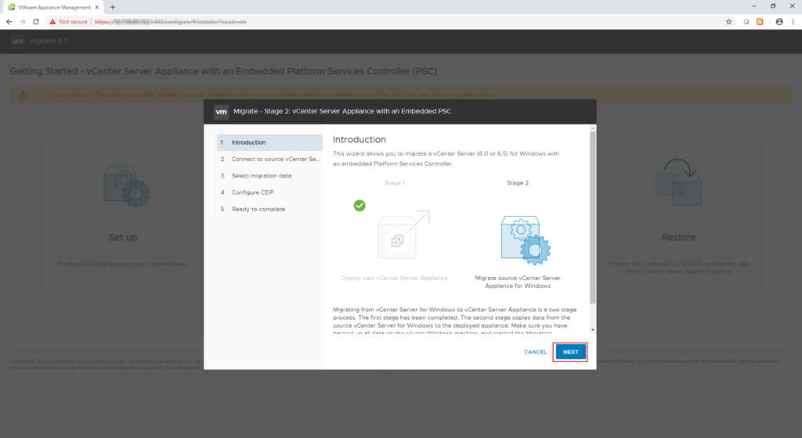Image resolution: width=802 pixels, height=438 pixels.
Task: Select the Ready to complete step
Action: coord(269,209)
